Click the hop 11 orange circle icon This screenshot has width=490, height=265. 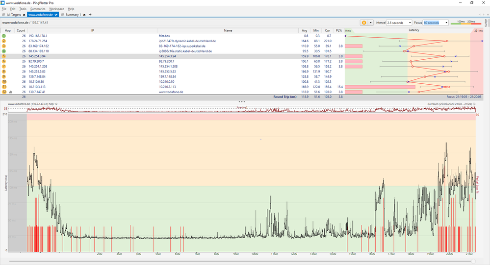pos(3,87)
